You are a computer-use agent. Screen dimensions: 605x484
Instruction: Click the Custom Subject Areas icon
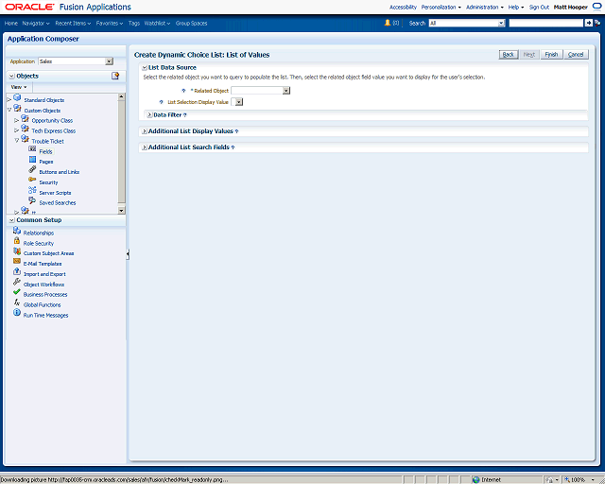tap(17, 251)
